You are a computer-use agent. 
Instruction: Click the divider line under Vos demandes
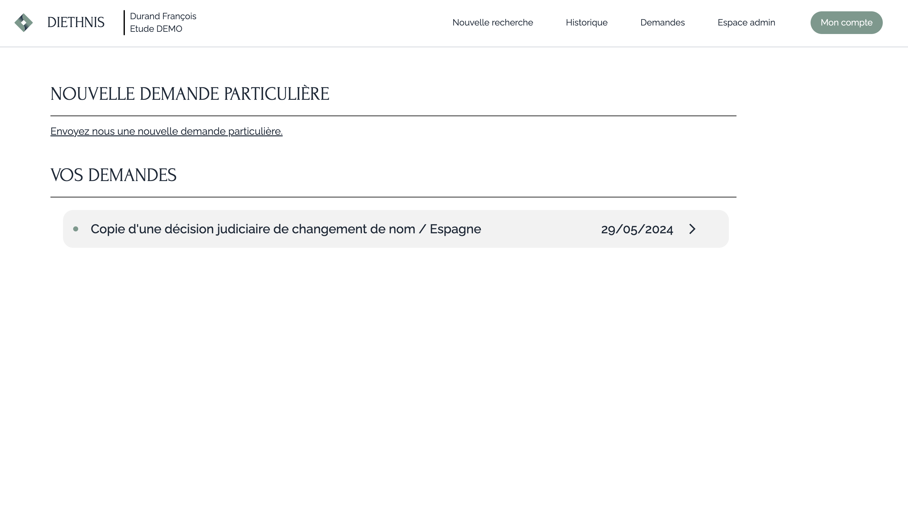coord(393,197)
